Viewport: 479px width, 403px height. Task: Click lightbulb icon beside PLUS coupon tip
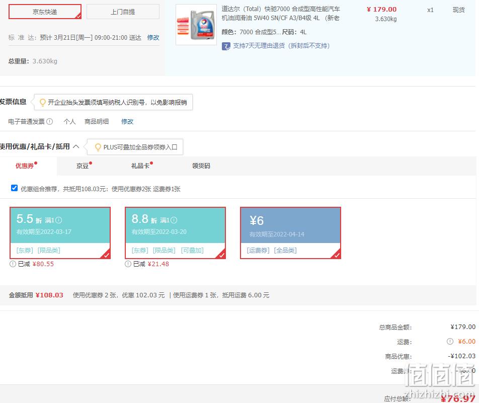tap(98, 147)
